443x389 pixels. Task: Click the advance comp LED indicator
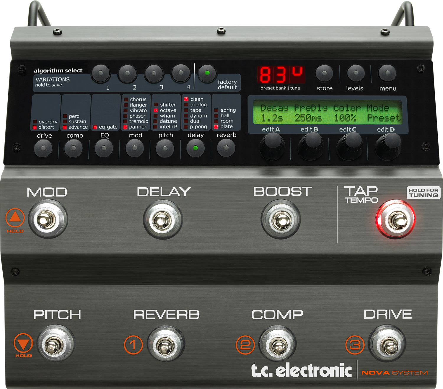65,127
